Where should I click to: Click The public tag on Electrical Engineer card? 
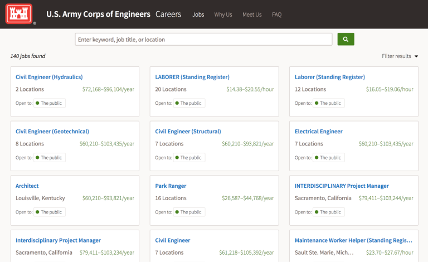329,157
